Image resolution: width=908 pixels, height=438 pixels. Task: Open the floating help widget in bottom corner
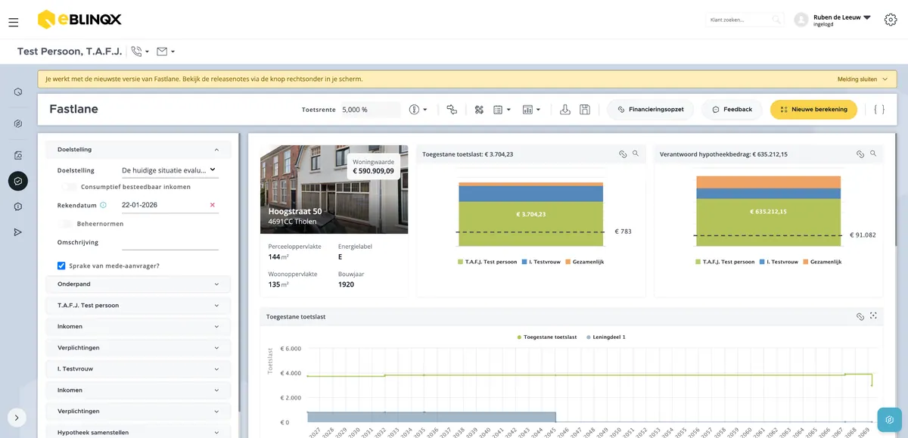coord(890,420)
